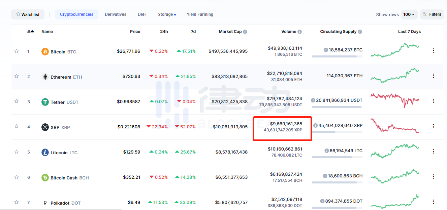Open Ethereum's last 7 days sparkline chart
The height and width of the screenshot is (210, 447).
(x=395, y=75)
